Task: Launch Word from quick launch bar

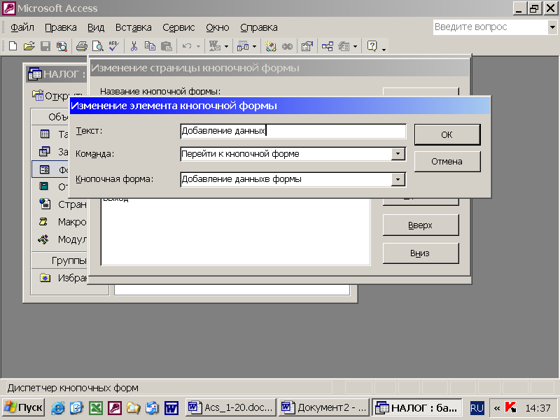Action: coord(171,407)
